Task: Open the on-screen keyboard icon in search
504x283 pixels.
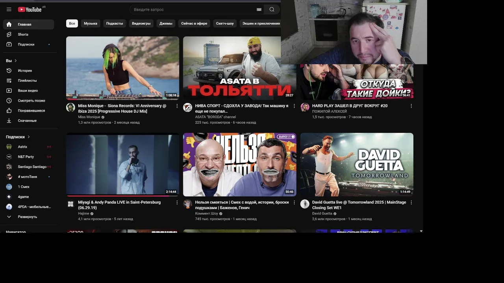Action: (259, 9)
